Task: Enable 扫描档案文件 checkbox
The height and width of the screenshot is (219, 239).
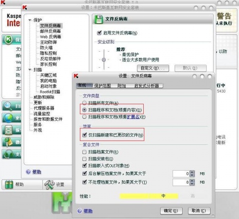Action: click(x=84, y=152)
